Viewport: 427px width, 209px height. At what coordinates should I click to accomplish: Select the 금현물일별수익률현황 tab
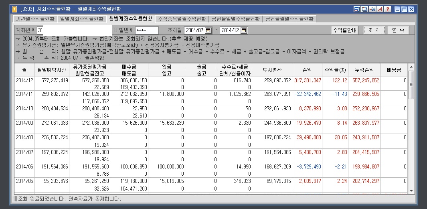[x=235, y=19]
